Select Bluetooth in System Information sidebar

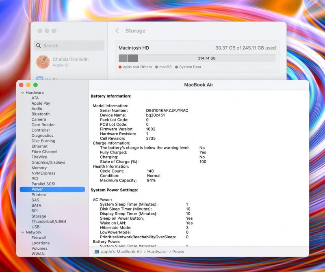click(x=41, y=114)
